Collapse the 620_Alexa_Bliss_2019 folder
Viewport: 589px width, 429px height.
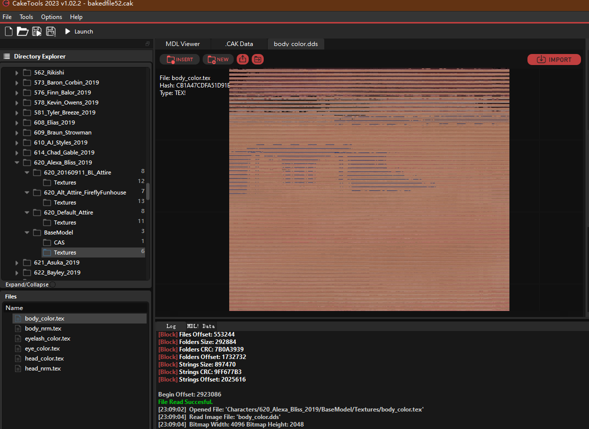[x=17, y=162]
